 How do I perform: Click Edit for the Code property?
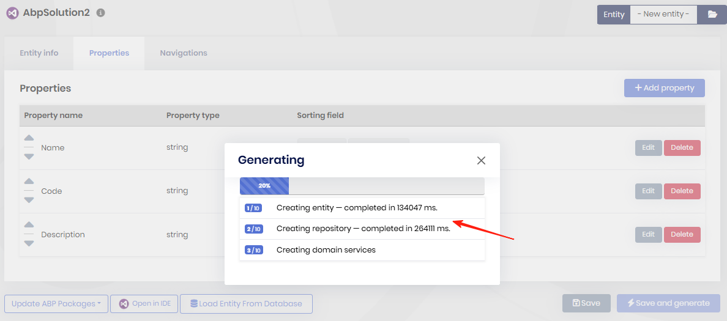click(x=648, y=191)
